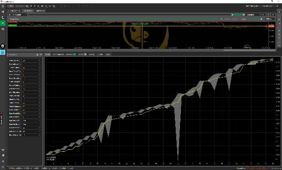Toggle the green checkbox on Positions tab
The image size is (282, 170).
[x=74, y=54]
